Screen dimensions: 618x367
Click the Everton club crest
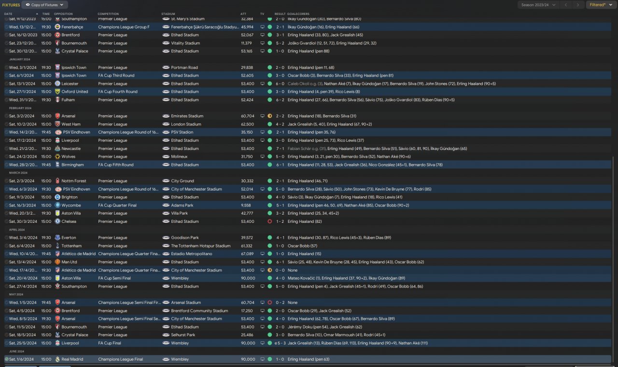pos(57,238)
